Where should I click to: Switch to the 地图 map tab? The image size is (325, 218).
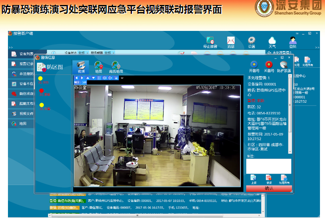click(x=98, y=66)
